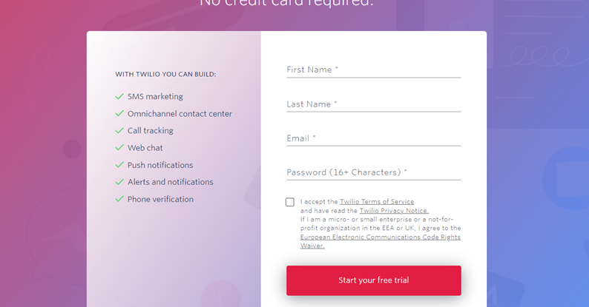Image resolution: width=589 pixels, height=307 pixels.
Task: Click the checkmark beside Alerts and notifications
Action: tap(119, 182)
